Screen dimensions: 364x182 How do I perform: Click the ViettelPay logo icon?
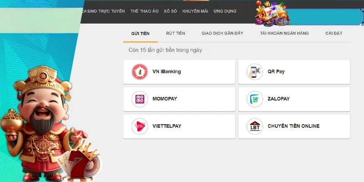point(140,126)
